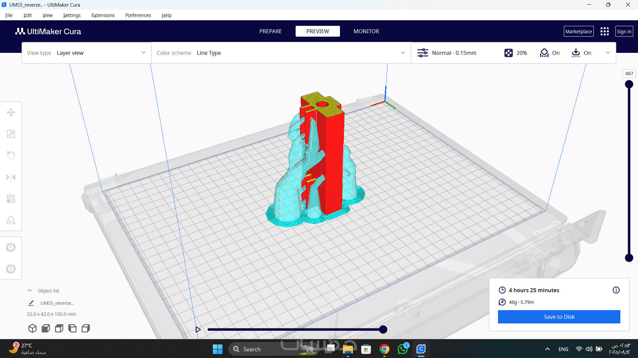Click the UltiMaker Cura logo
This screenshot has height=358, width=638.
pos(48,31)
